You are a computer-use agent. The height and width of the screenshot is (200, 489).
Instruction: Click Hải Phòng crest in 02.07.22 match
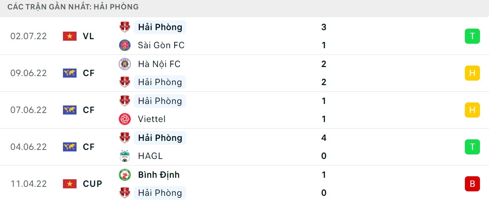point(124,27)
